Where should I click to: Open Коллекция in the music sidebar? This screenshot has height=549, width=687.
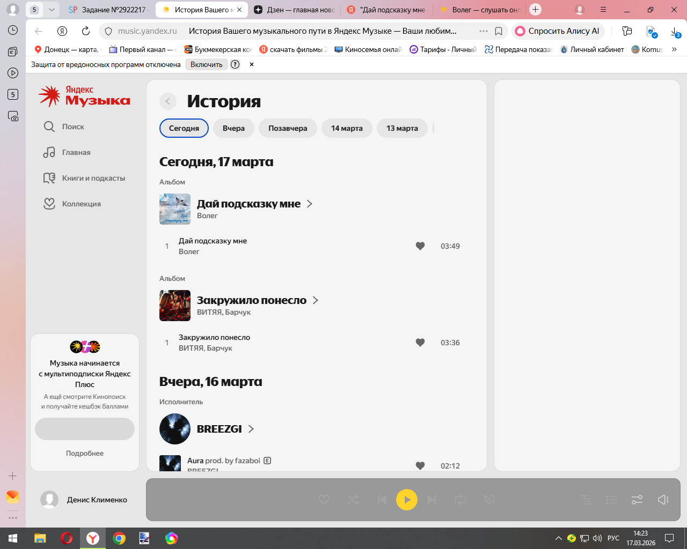pyautogui.click(x=72, y=204)
